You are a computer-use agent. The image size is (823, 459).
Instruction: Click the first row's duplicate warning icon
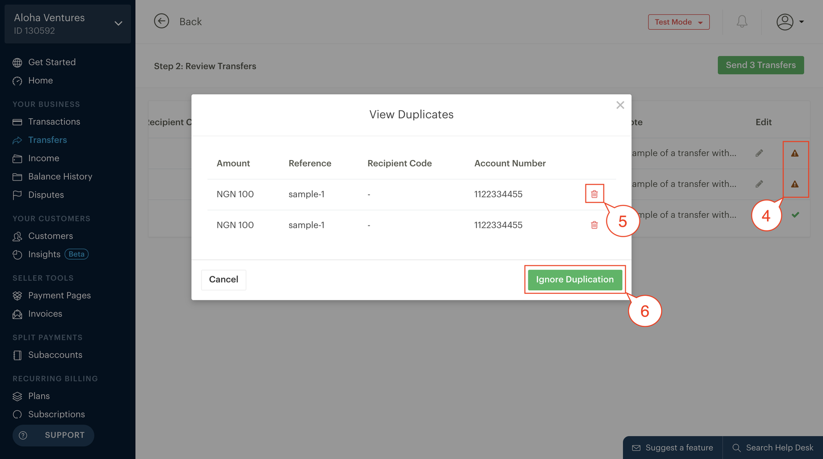coord(795,153)
